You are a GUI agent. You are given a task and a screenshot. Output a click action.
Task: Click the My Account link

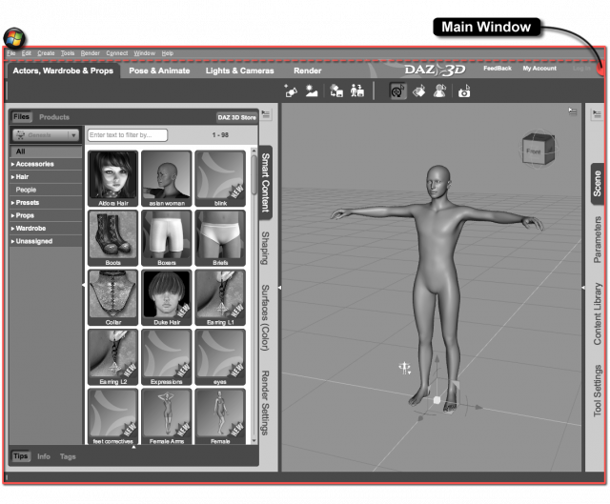click(539, 68)
